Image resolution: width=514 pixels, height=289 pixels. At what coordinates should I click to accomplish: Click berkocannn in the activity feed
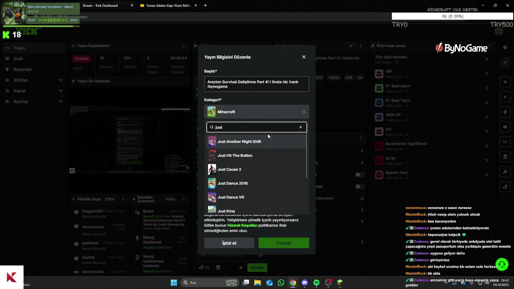point(93,227)
